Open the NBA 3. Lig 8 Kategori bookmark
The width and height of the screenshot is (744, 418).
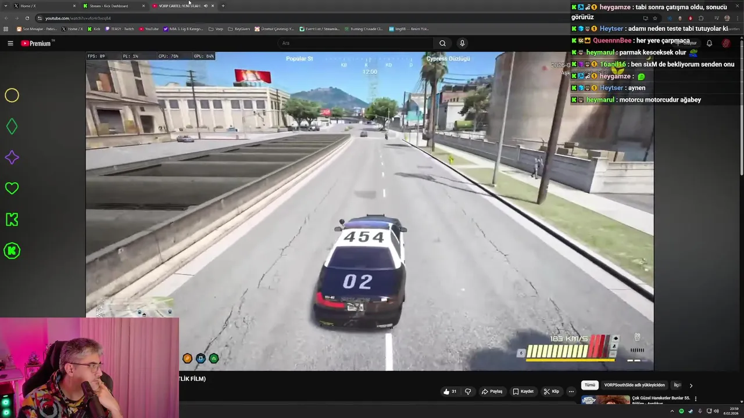pos(183,28)
